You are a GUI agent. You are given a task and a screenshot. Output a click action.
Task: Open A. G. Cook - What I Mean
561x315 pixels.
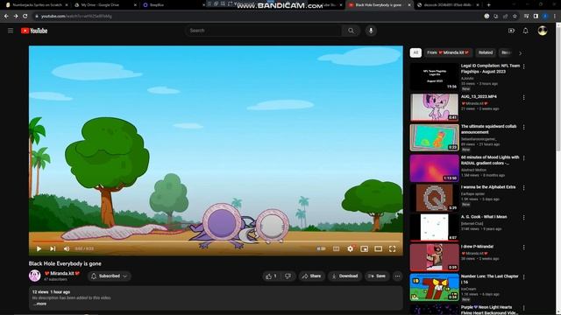(x=484, y=217)
